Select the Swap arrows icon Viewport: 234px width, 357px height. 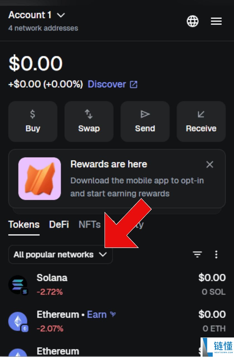(x=89, y=114)
